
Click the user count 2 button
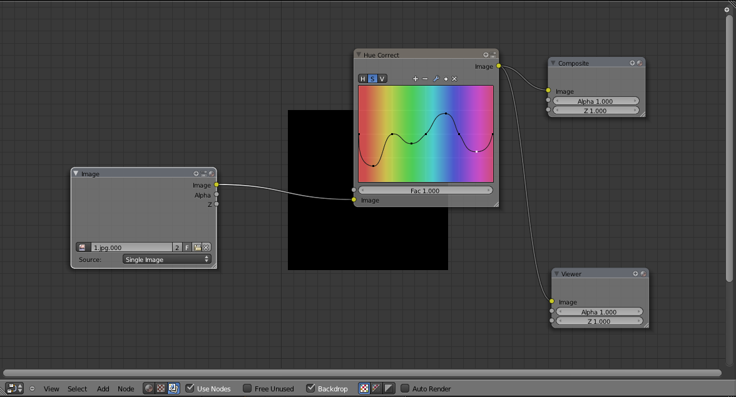(x=177, y=247)
